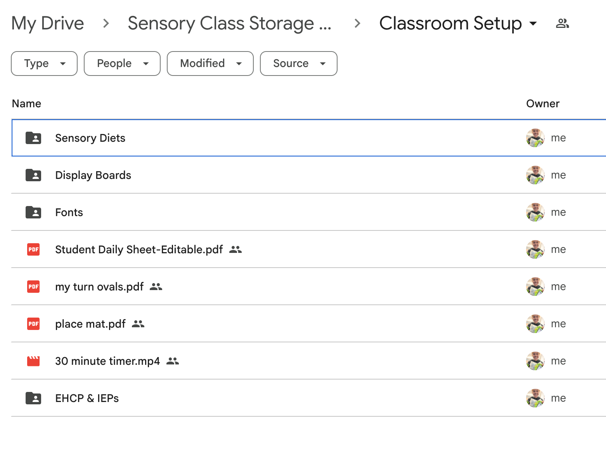Click shared people icon beside 30 minute timer.mp4
This screenshot has height=457, width=606.
[x=173, y=361]
